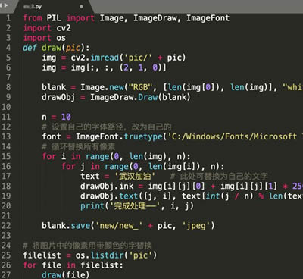Click line number 7 in the gutter
Image resolution: width=303 pixels, height=279 pixels.
click(x=8, y=77)
